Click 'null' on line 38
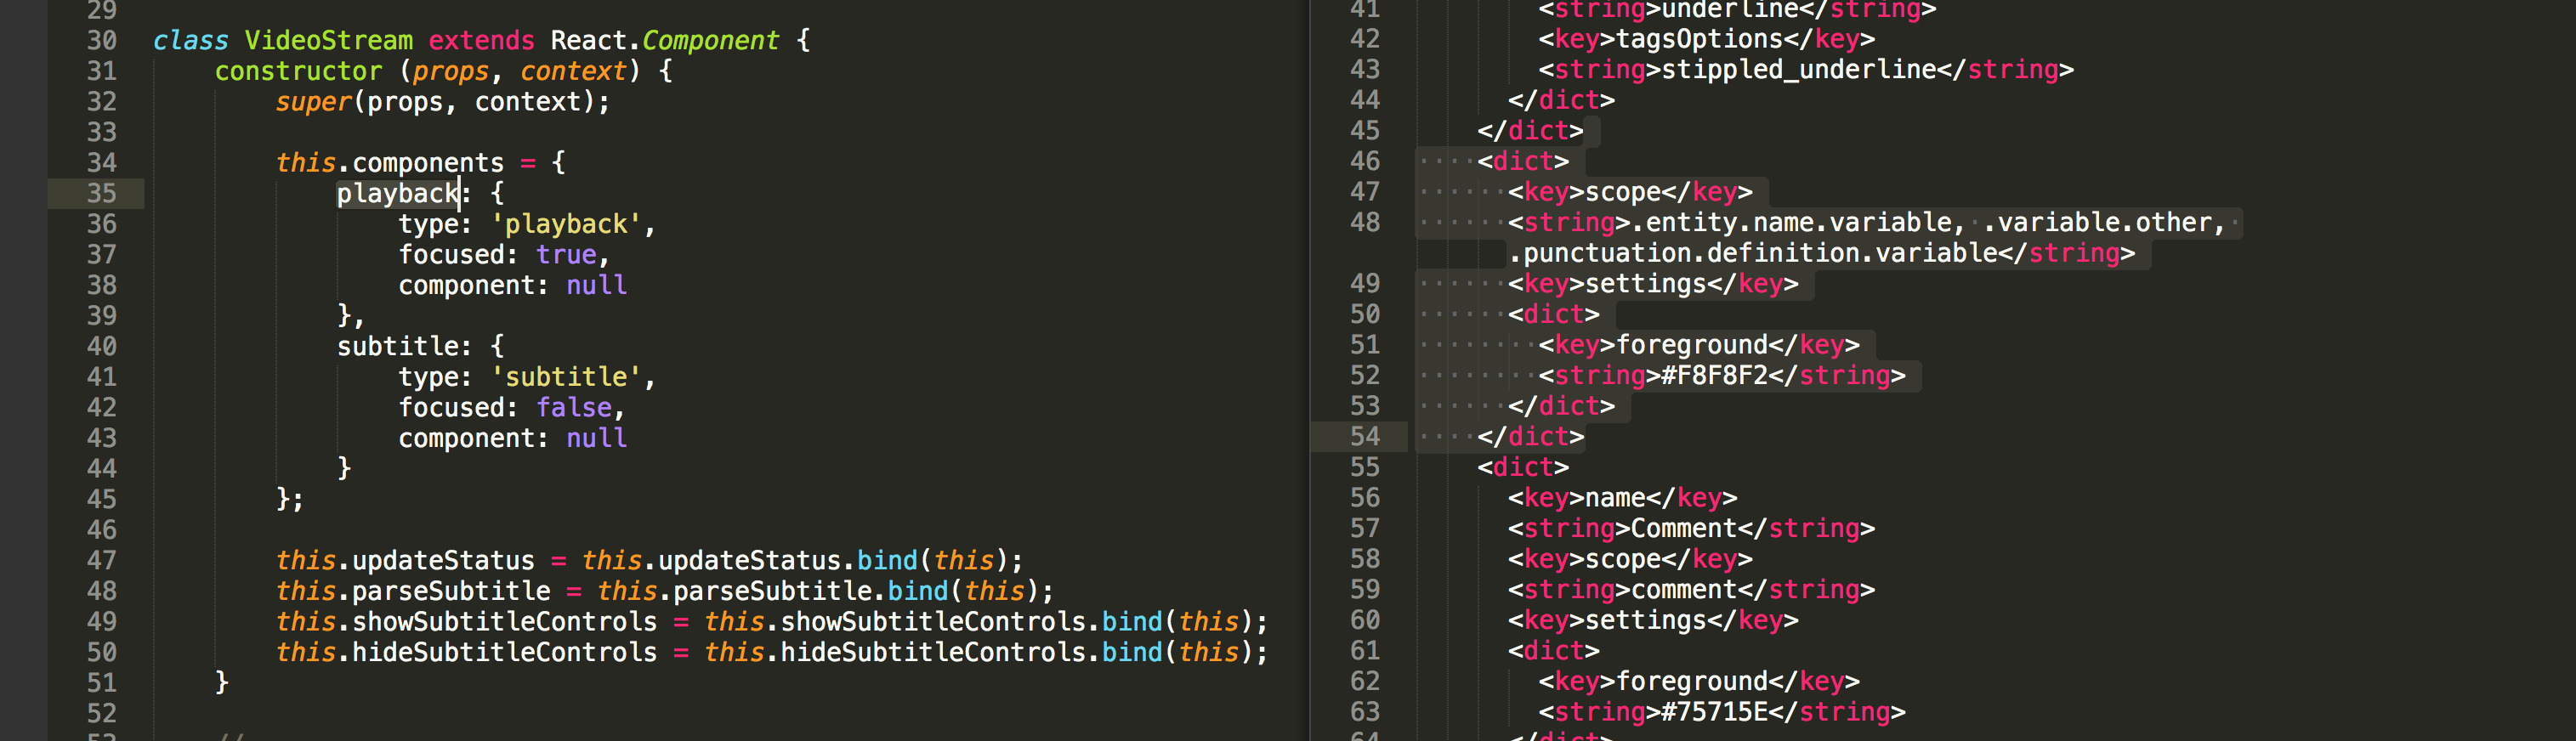 (596, 285)
